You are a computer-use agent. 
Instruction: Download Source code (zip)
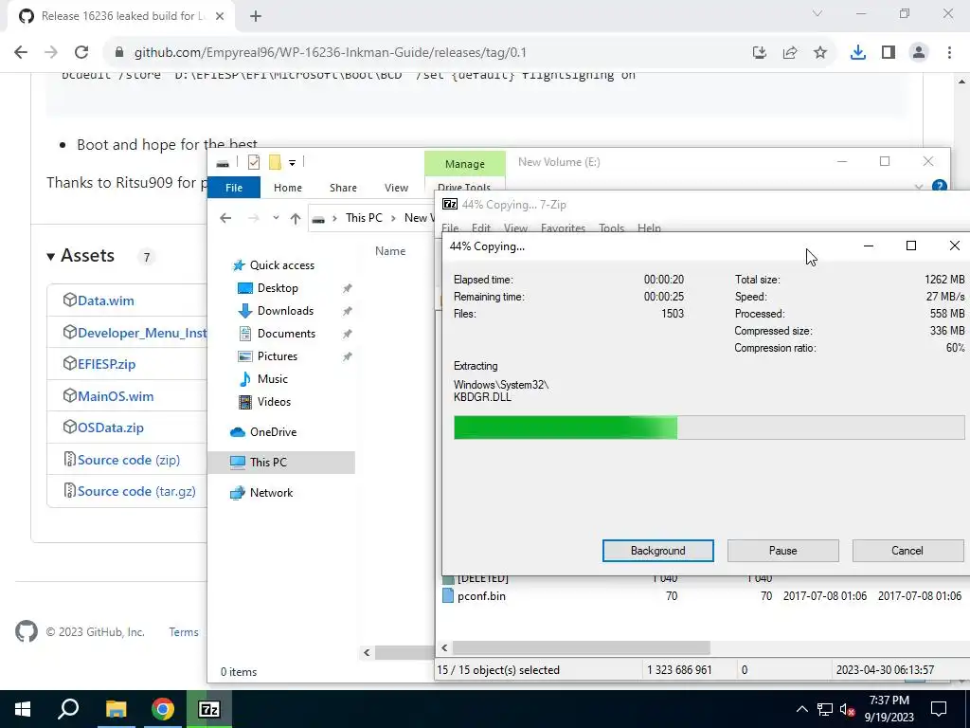[129, 460]
